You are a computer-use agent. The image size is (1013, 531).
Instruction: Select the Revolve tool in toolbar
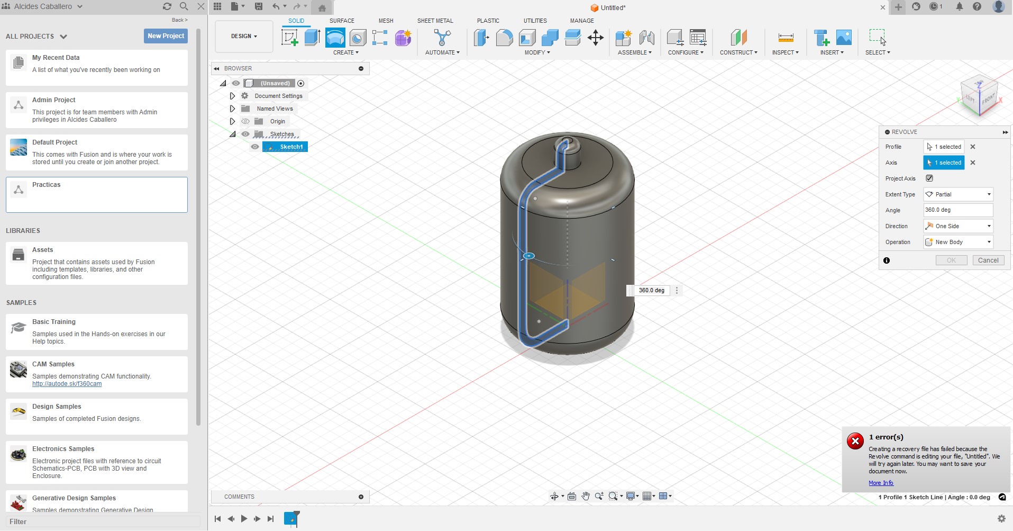click(x=335, y=38)
